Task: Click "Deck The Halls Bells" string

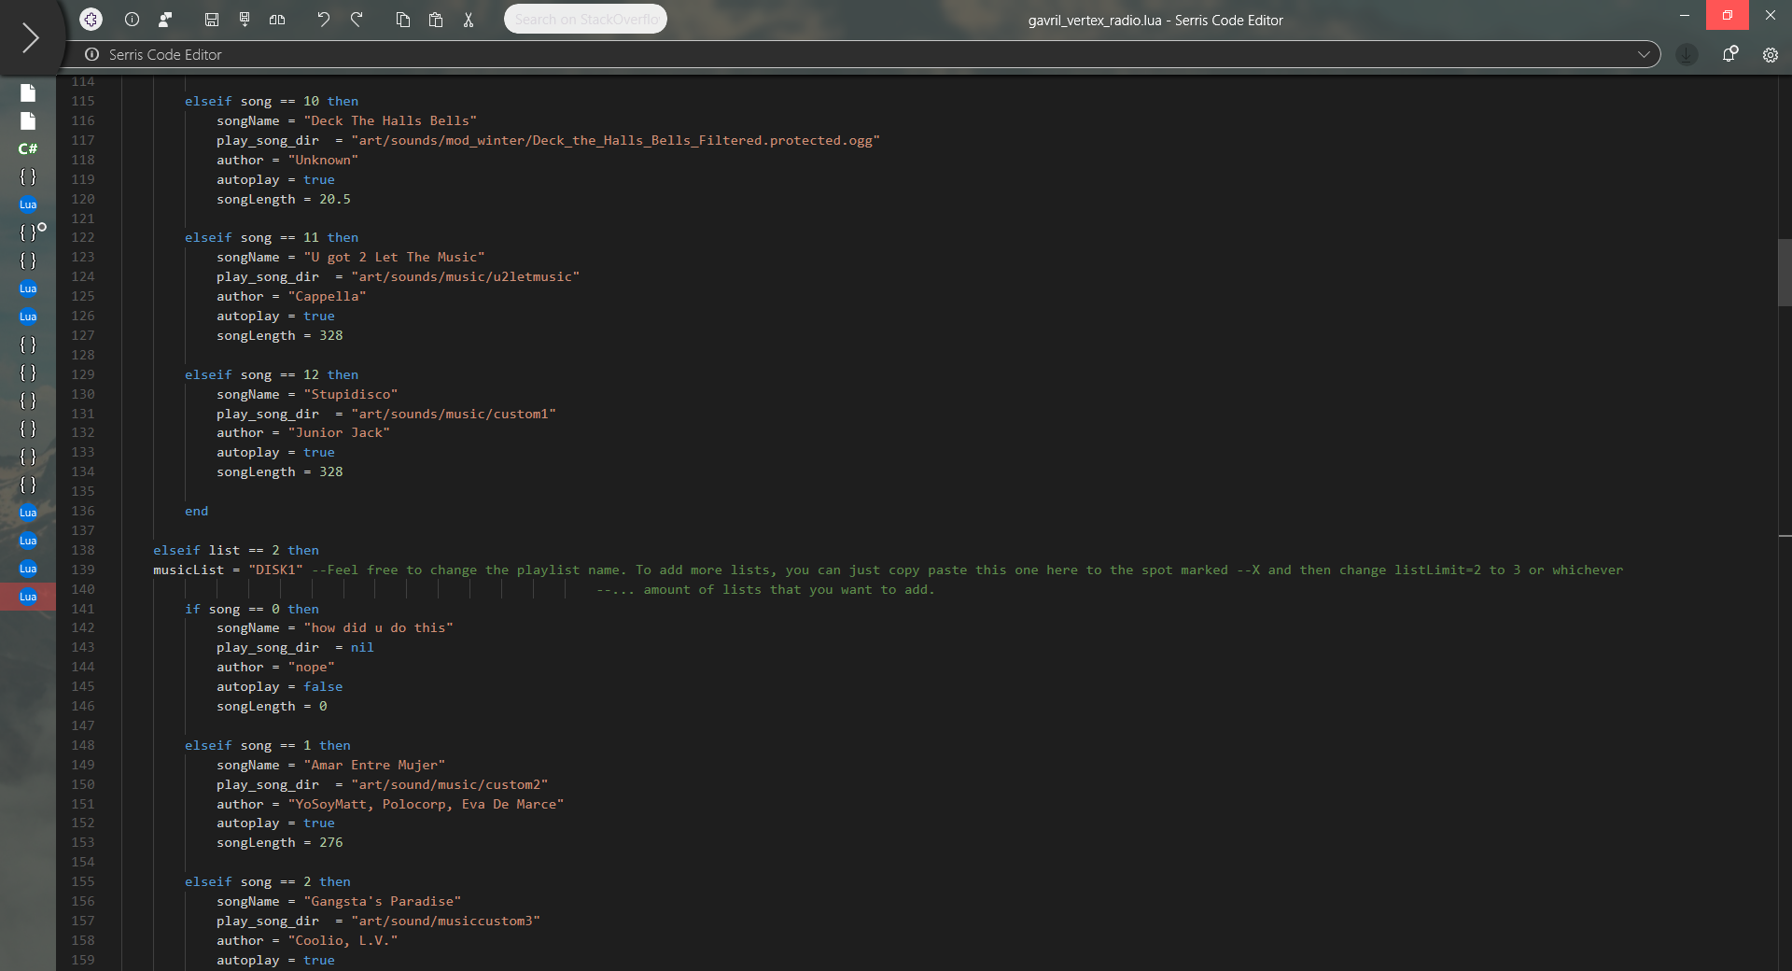Action: tap(390, 120)
